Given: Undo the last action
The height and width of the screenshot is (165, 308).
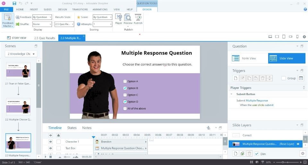Looking at the screenshot, I should (x=21, y=3).
